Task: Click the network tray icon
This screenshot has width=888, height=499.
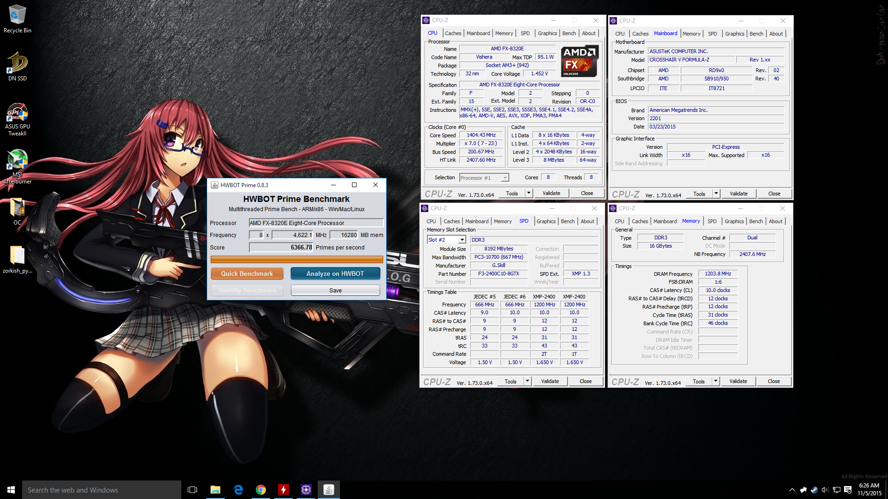Action: tap(837, 490)
